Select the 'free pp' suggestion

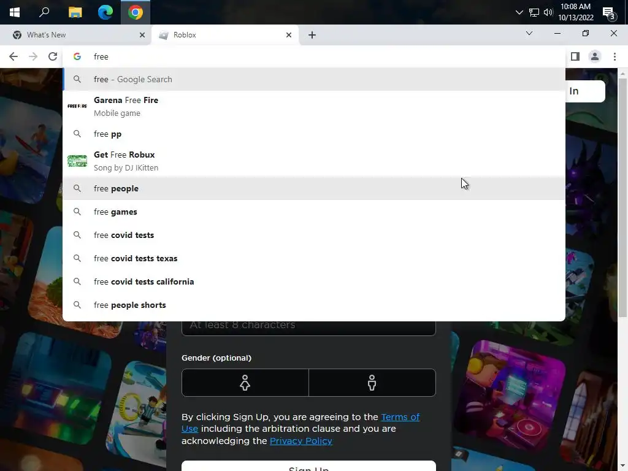[314, 134]
